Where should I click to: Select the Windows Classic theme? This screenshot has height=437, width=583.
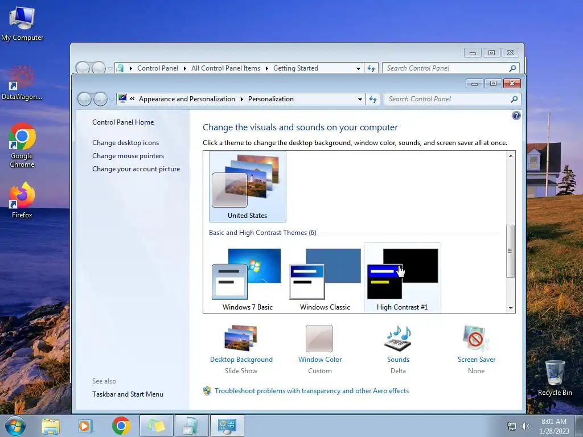click(325, 279)
